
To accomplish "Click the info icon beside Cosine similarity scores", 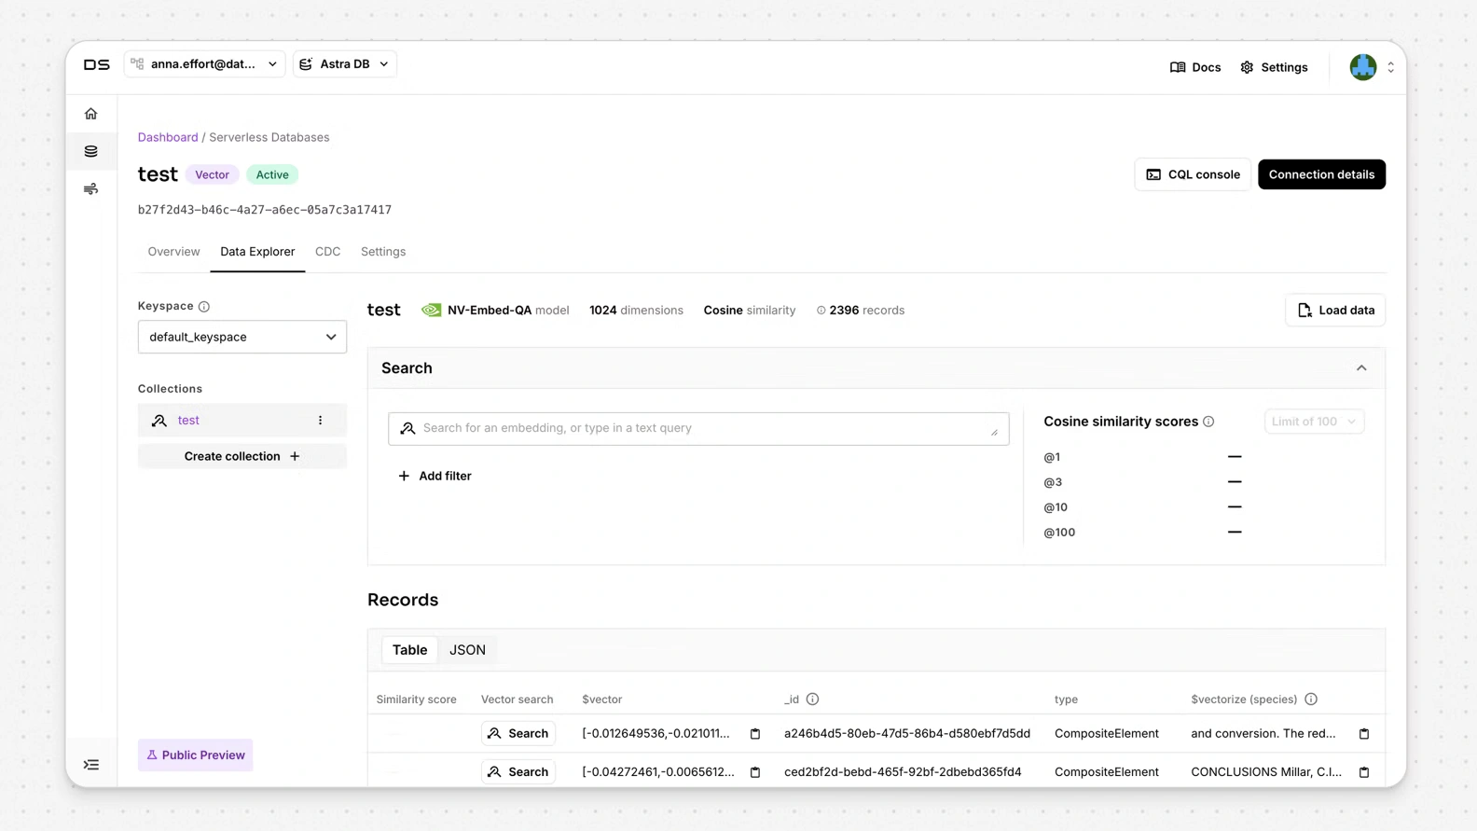I will click(1208, 422).
